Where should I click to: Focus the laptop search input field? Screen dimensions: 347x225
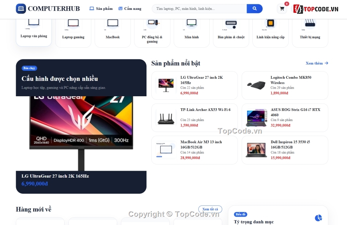tap(199, 9)
